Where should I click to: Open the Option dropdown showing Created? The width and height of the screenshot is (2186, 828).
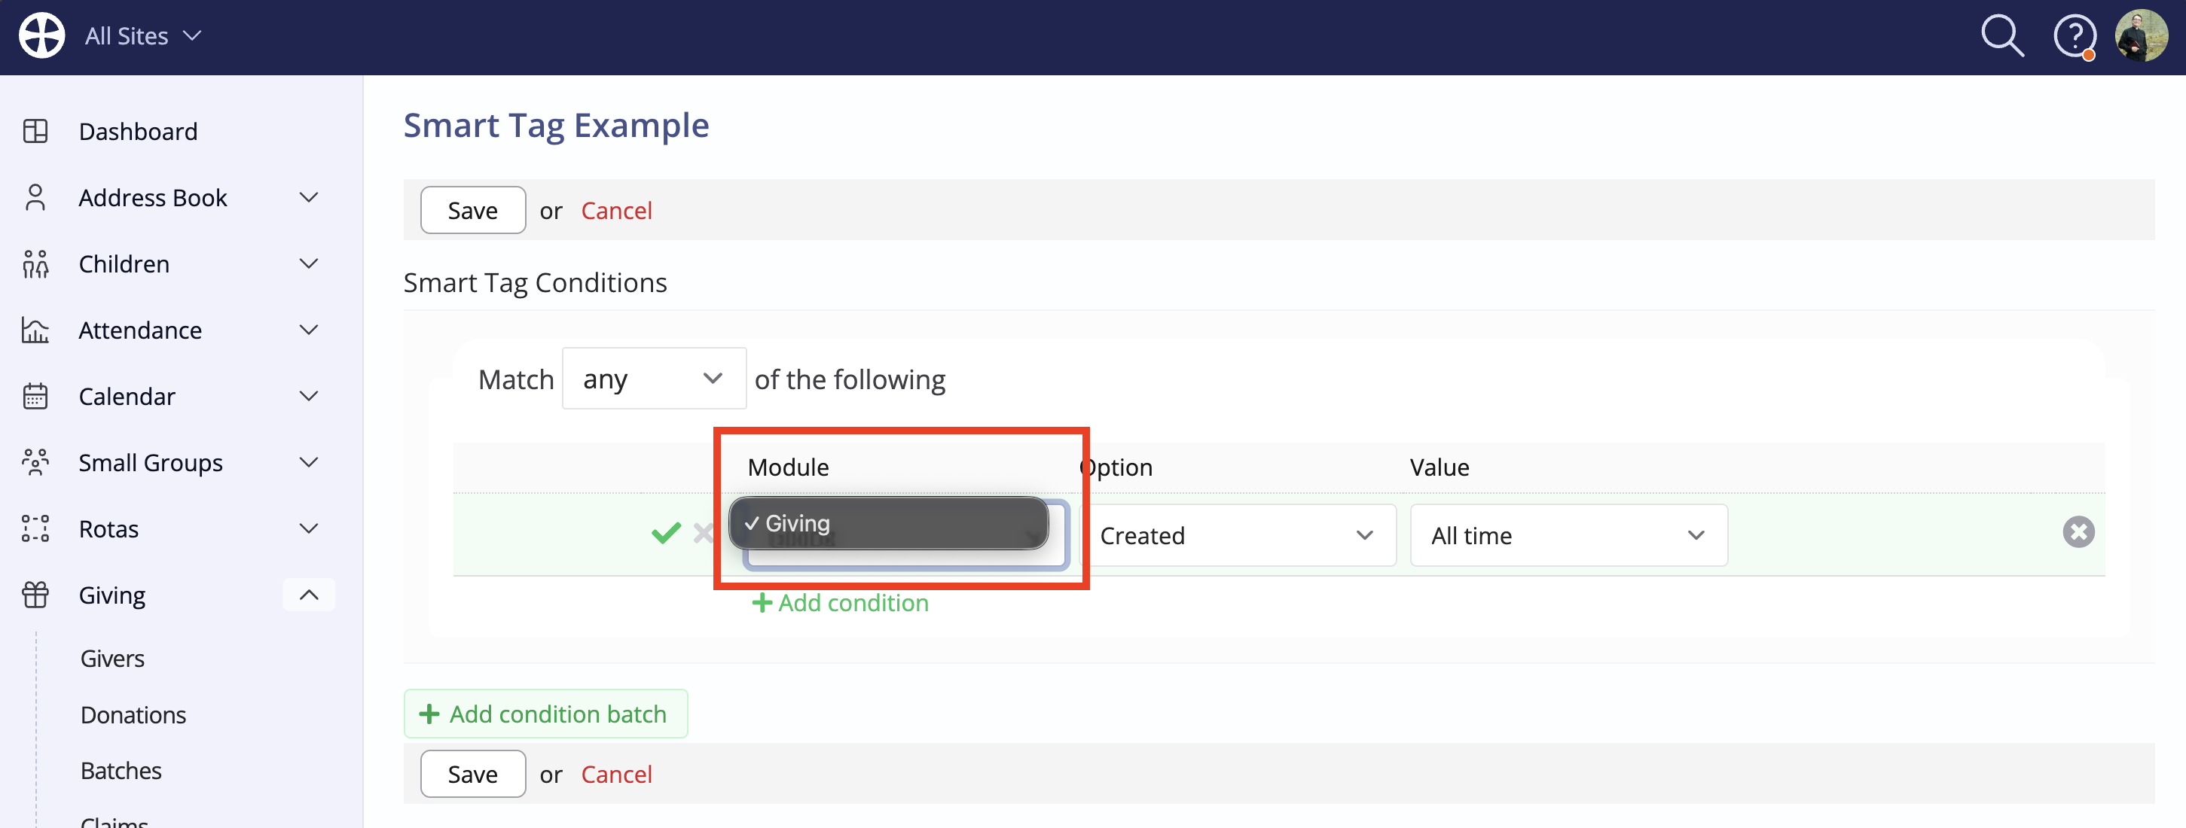click(1240, 535)
